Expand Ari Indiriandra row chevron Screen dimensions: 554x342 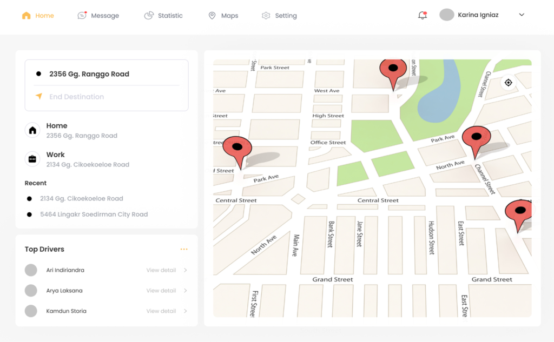pos(186,270)
